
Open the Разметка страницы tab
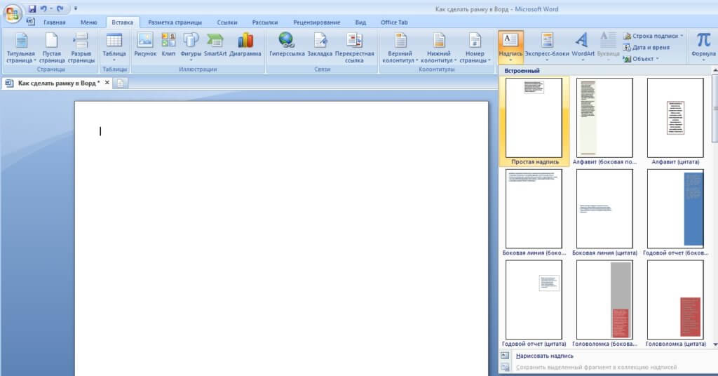(175, 22)
